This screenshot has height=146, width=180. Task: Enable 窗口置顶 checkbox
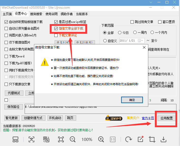[x=160, y=22]
